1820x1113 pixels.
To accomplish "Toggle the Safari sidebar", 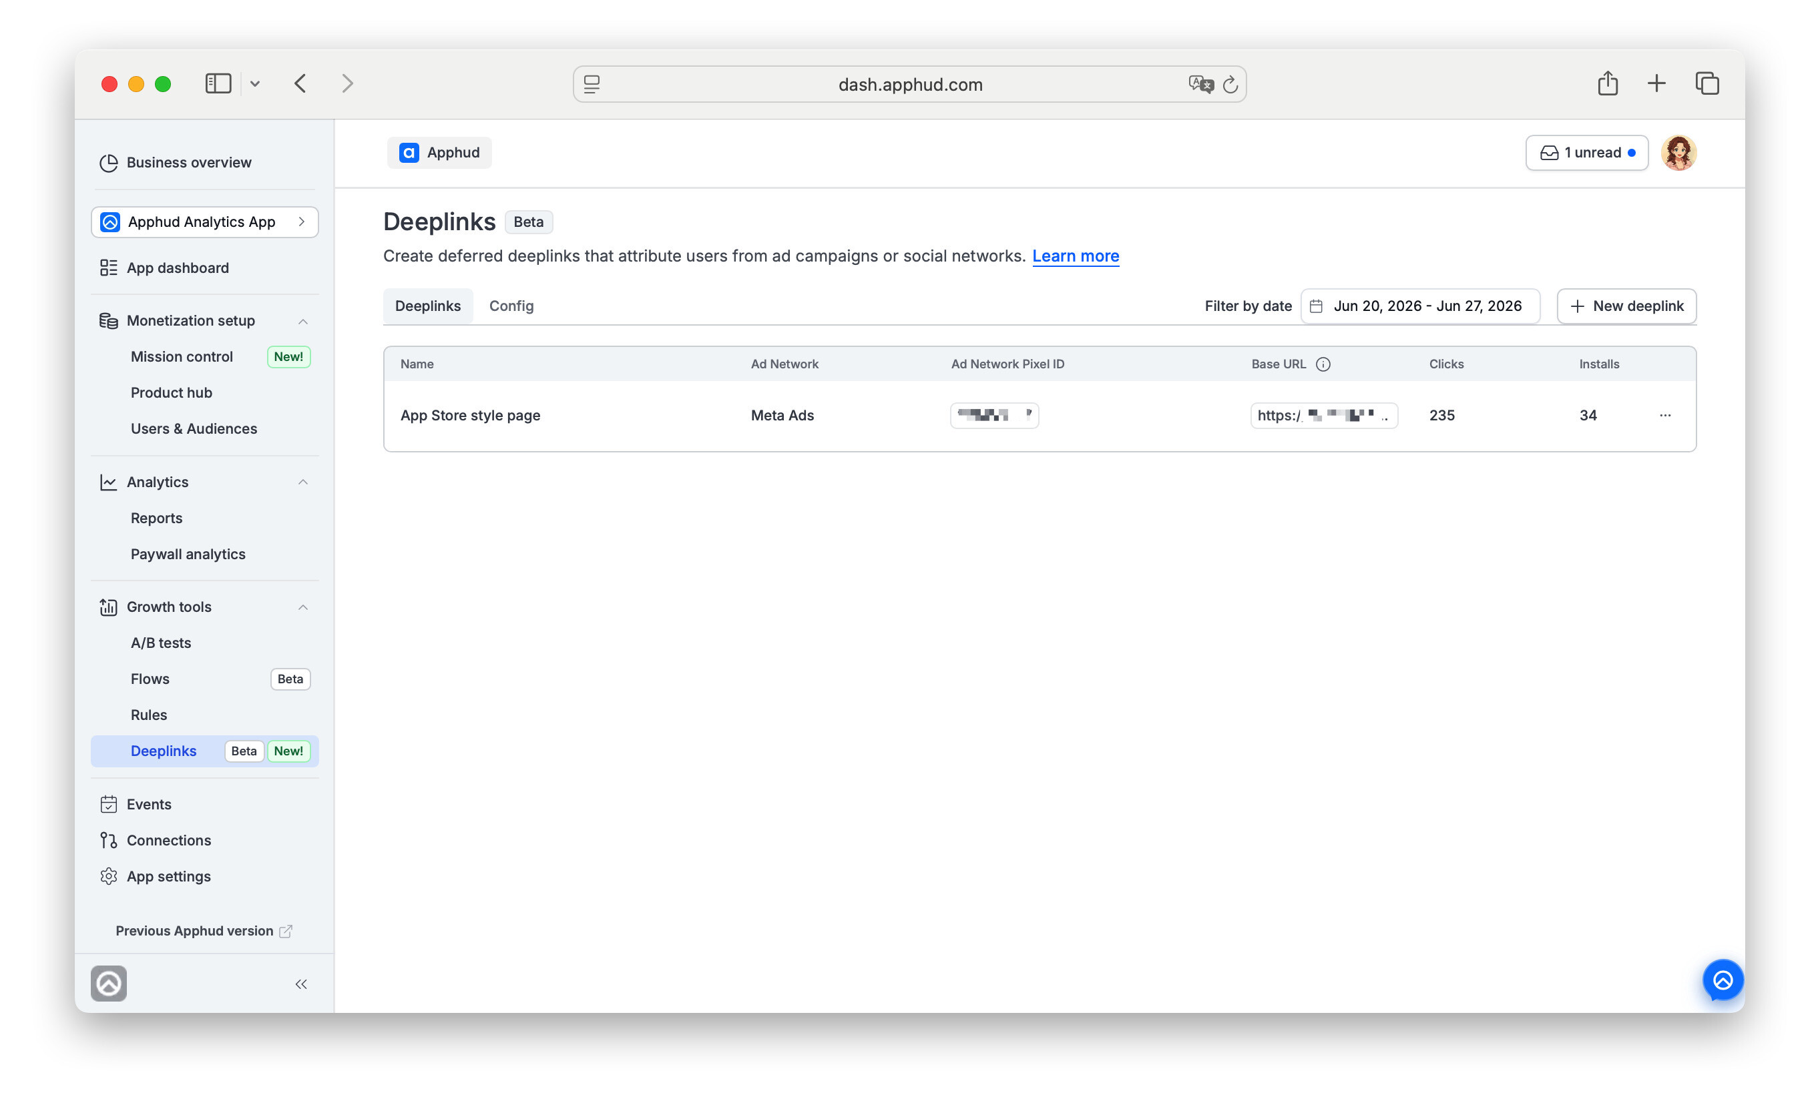I will point(218,83).
